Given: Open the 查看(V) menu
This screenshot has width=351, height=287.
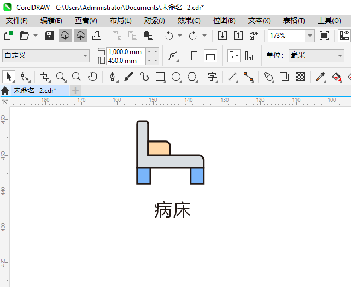Looking at the screenshot, I should (86, 21).
